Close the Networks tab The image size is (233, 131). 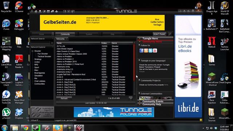pyautogui.click(x=67, y=39)
